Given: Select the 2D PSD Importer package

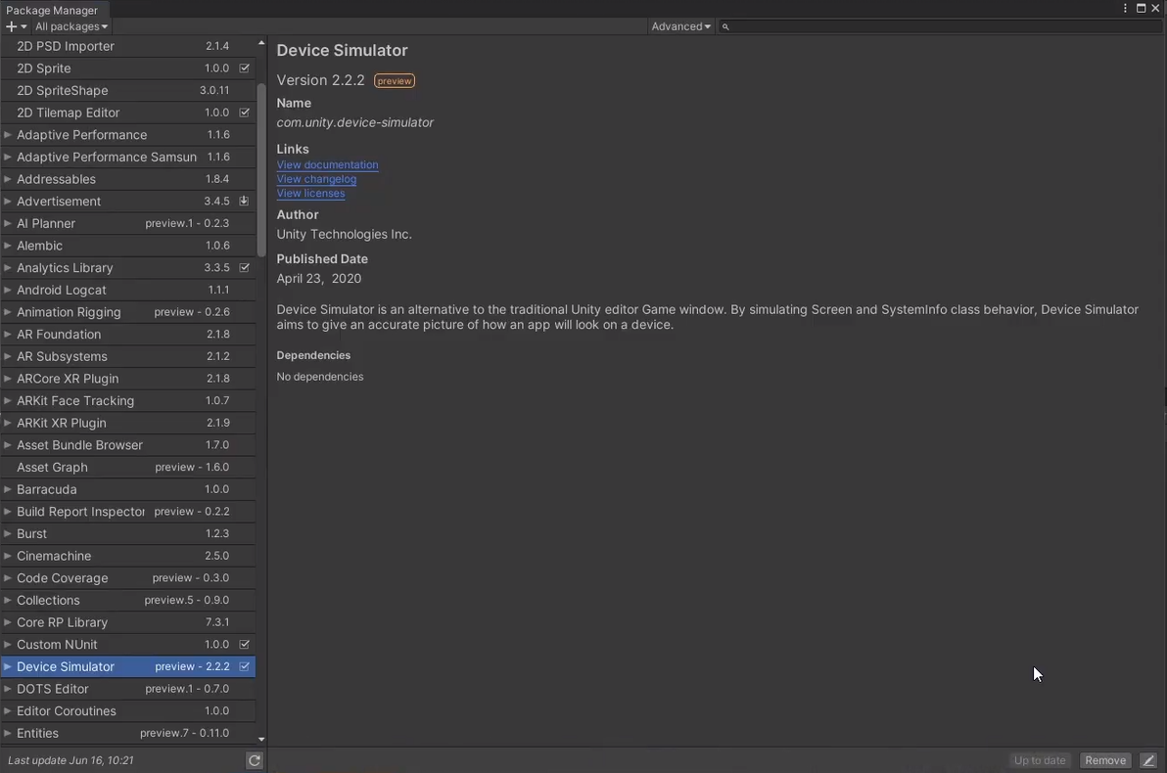Looking at the screenshot, I should click(128, 46).
